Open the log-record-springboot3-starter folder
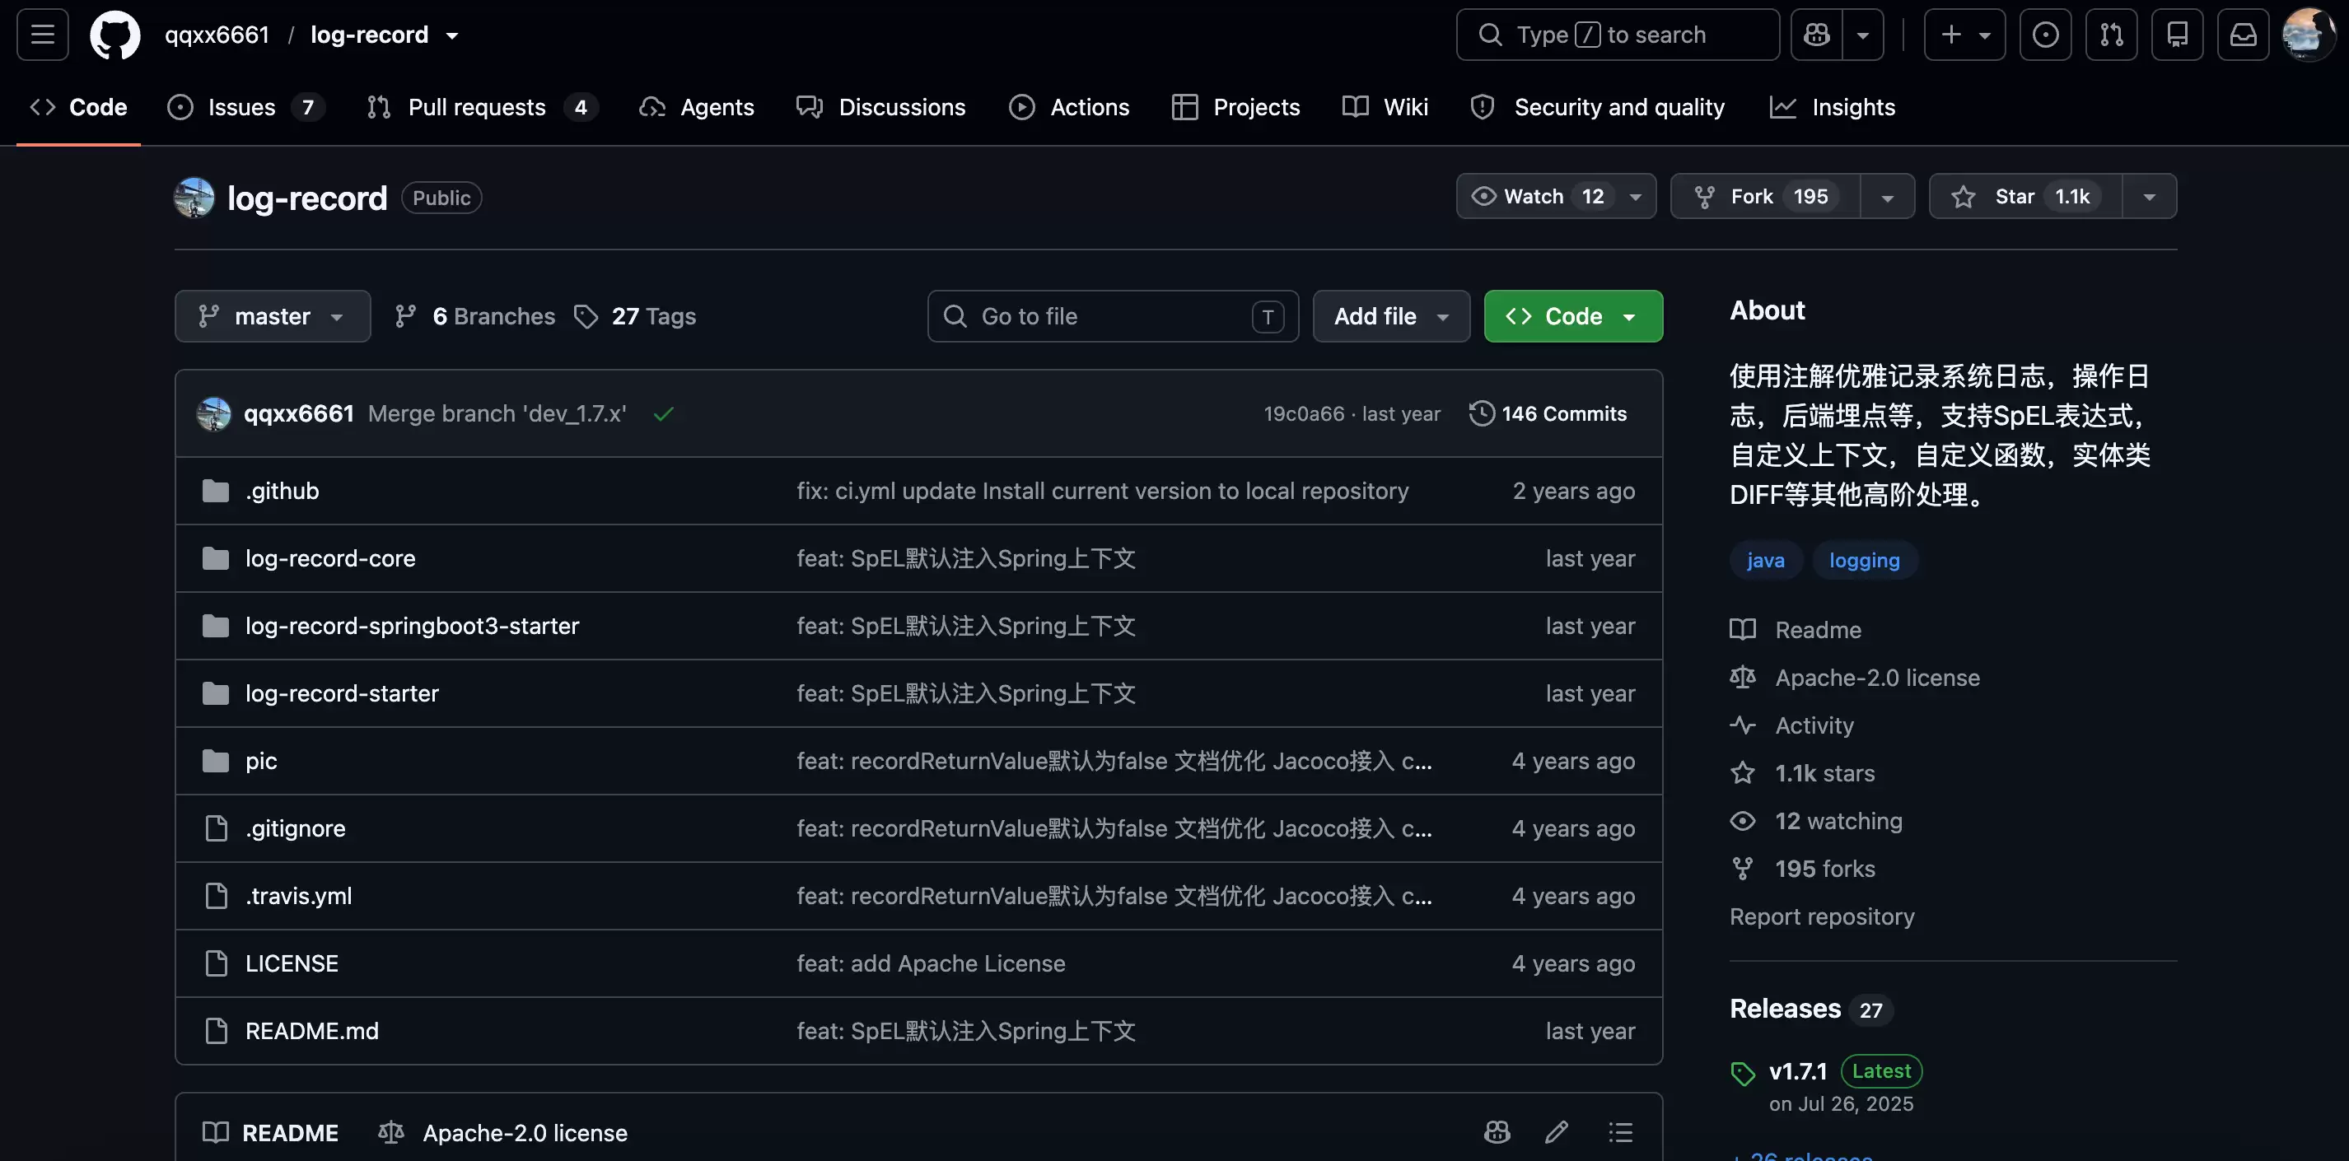Screen dimensions: 2349x1161 point(412,626)
